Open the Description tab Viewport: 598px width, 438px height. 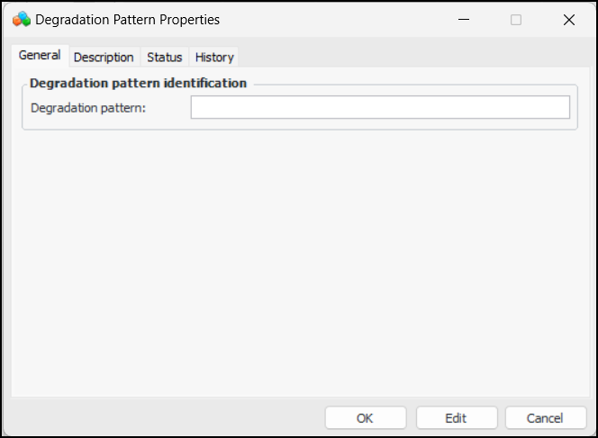click(x=104, y=57)
